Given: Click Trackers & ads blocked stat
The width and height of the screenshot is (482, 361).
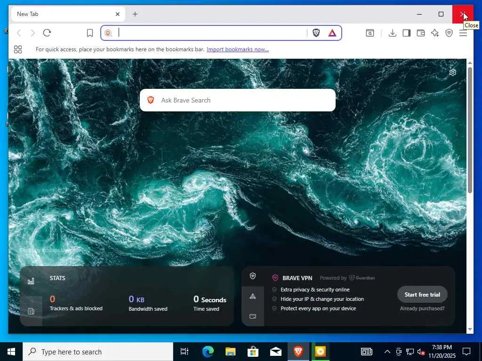Looking at the screenshot, I should click(76, 303).
